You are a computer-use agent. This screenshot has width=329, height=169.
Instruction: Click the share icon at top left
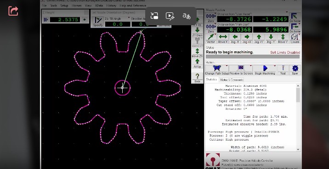13,11
